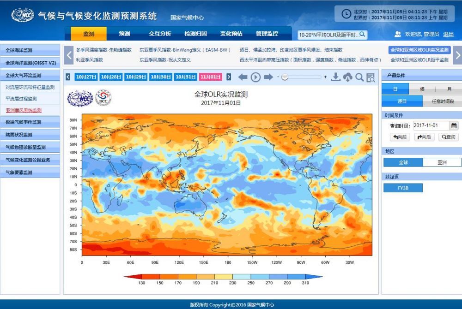The width and height of the screenshot is (462, 309).
Task: Click the document search icon in toolbar
Action: click(371, 77)
